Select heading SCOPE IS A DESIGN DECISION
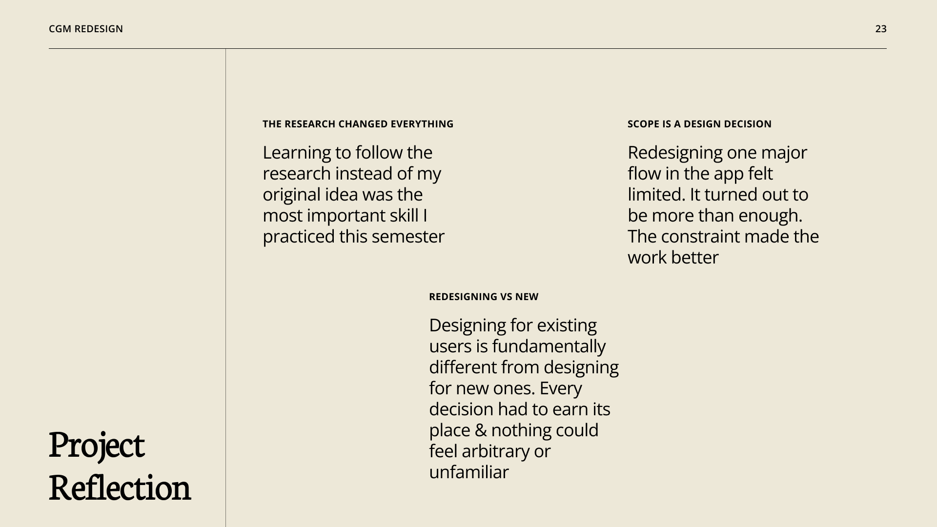Screen dimensions: 937x527 click(x=699, y=124)
